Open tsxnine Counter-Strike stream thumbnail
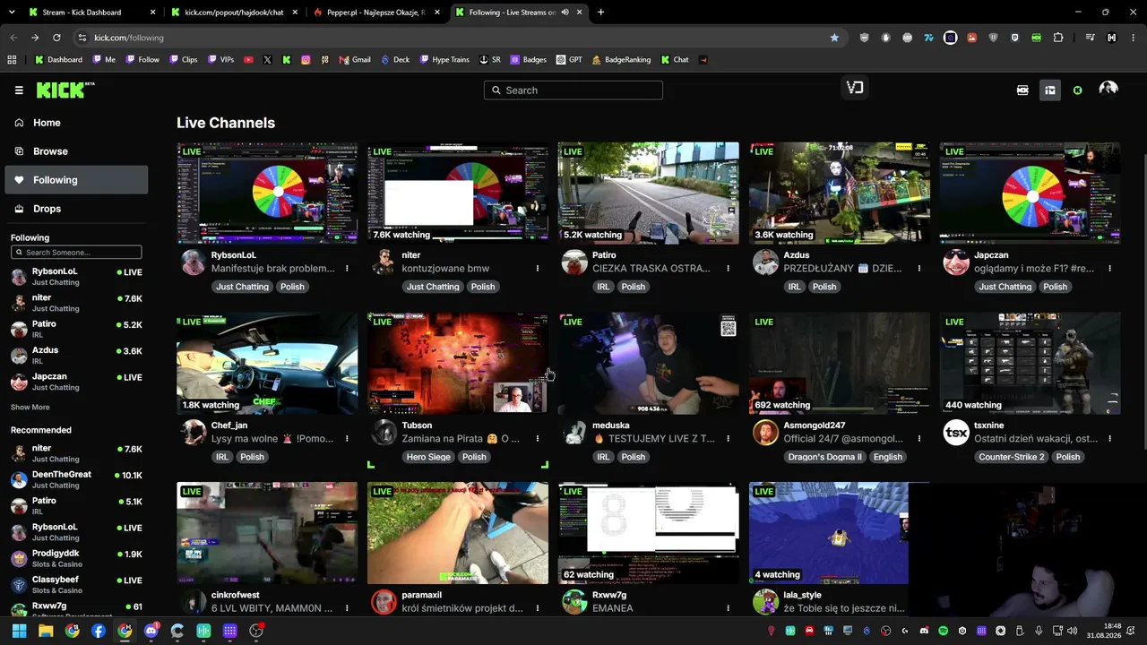 coord(1030,363)
